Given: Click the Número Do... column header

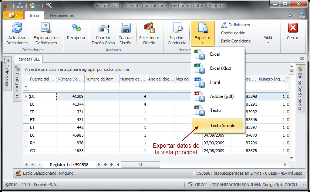Looking at the screenshot, I should 70,79.
